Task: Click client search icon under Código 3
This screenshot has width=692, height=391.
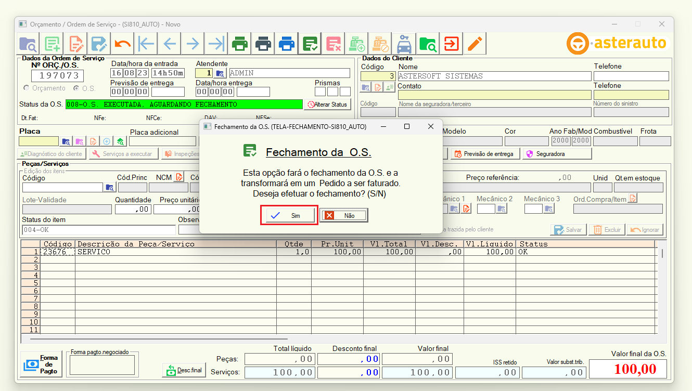Action: [x=365, y=87]
